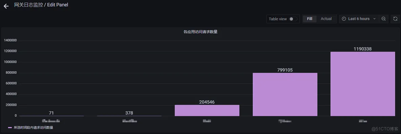Click the breadcrumb 网关日志监控 / Edit Panel
401x134 pixels.
tap(41, 5)
